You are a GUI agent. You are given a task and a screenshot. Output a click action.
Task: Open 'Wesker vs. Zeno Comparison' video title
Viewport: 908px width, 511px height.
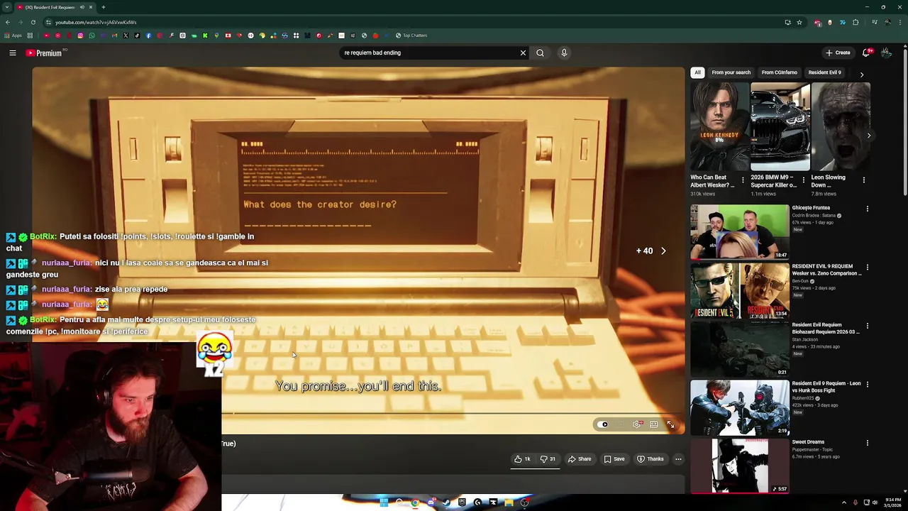[826, 270]
